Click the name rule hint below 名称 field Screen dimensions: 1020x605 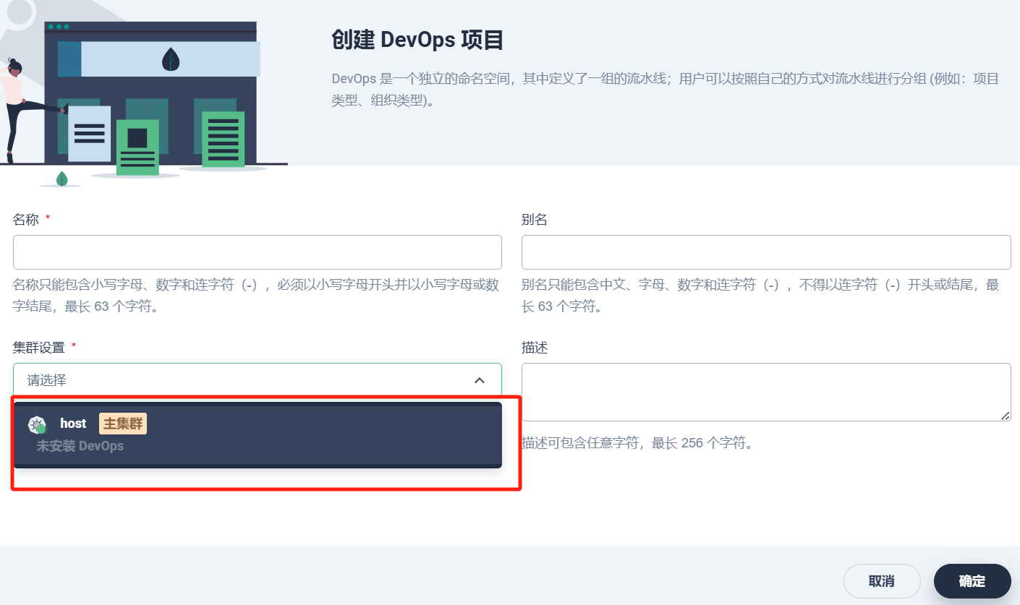click(256, 296)
